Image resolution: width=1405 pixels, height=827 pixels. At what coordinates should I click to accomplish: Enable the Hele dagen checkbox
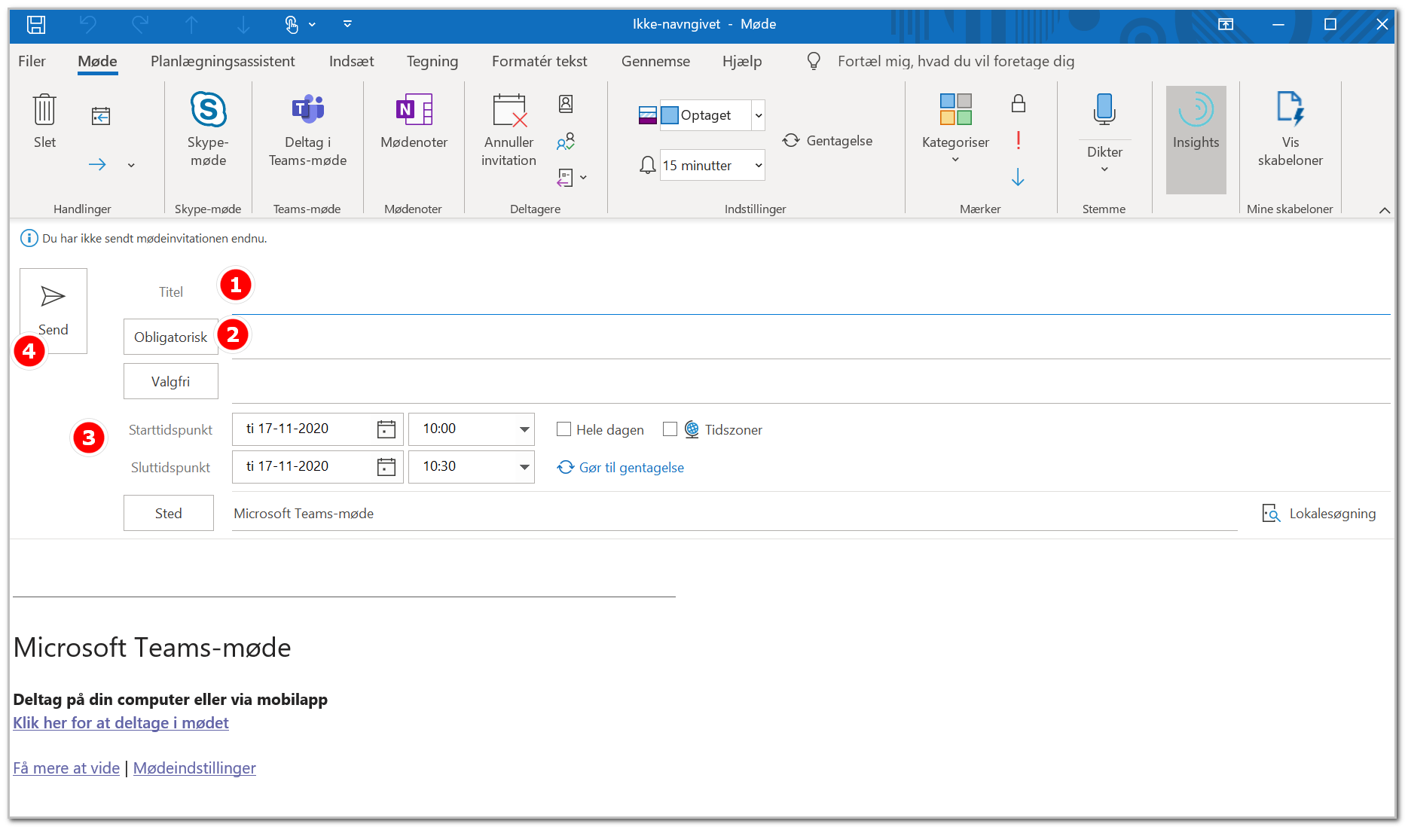(564, 429)
